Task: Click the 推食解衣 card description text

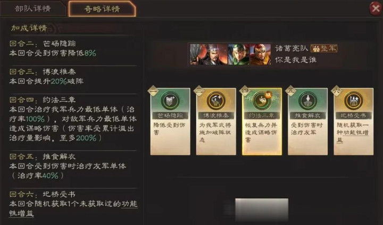Action: point(307,129)
